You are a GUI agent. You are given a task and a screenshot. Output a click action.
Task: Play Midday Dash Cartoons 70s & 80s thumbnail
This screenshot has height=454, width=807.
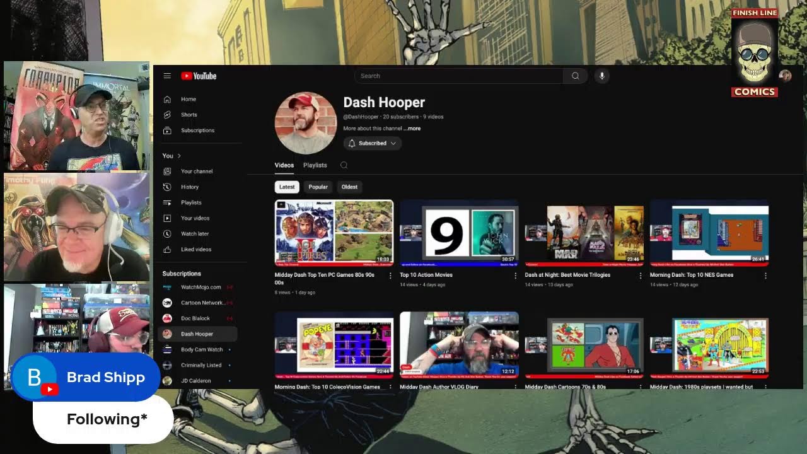click(x=584, y=345)
